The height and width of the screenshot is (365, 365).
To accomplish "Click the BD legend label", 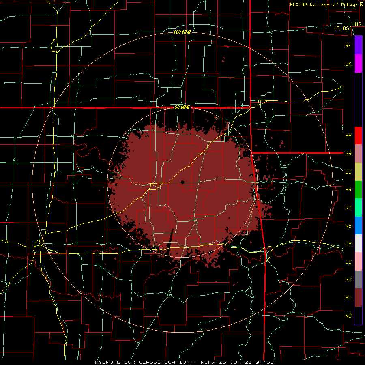I will (x=348, y=172).
